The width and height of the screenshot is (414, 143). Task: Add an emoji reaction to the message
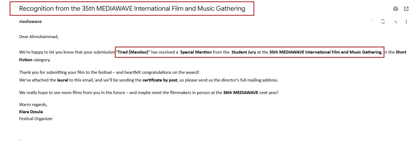click(x=383, y=22)
